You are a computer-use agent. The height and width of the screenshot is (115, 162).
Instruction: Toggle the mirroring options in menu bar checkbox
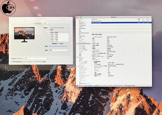pyautogui.click(x=11, y=62)
